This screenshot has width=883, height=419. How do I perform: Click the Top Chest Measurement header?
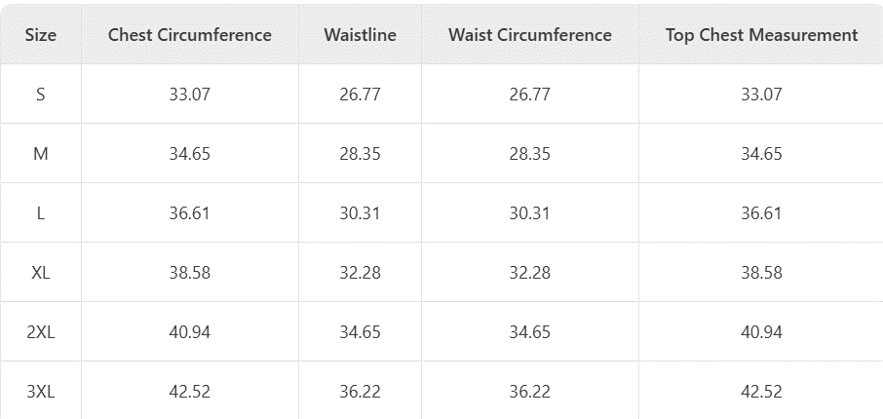[761, 35]
